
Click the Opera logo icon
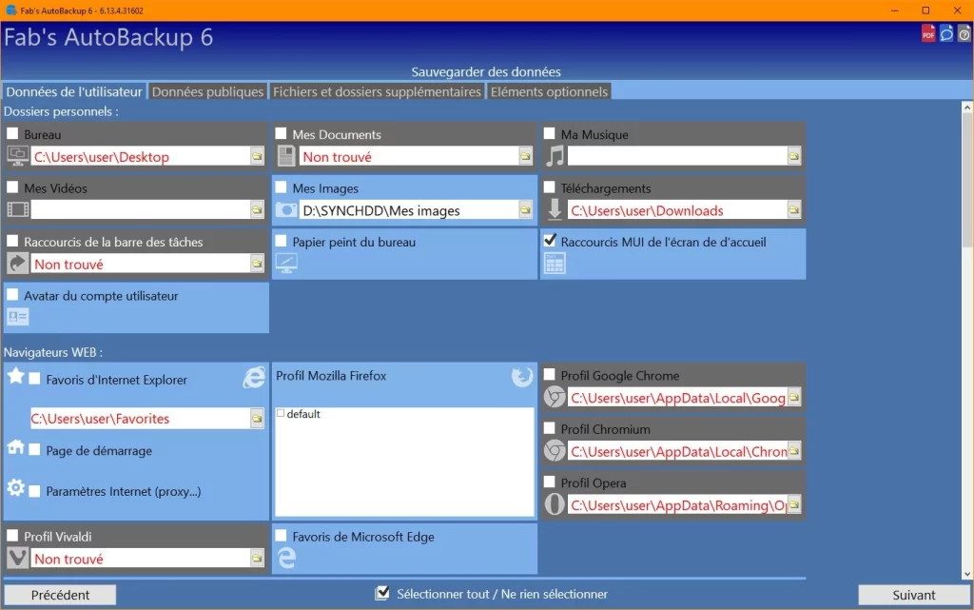click(555, 504)
